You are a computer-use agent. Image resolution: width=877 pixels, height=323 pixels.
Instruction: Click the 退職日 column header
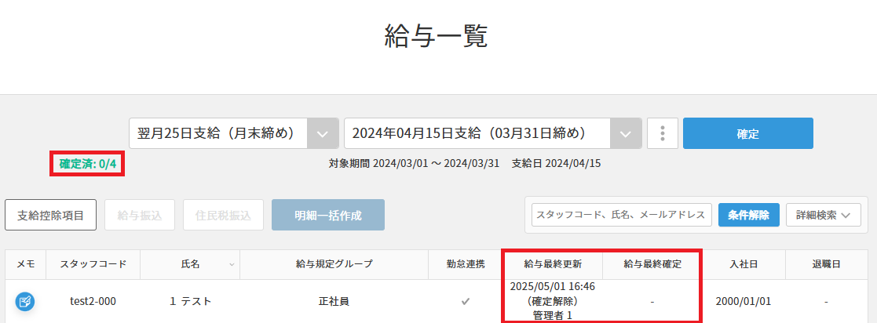[x=826, y=264]
